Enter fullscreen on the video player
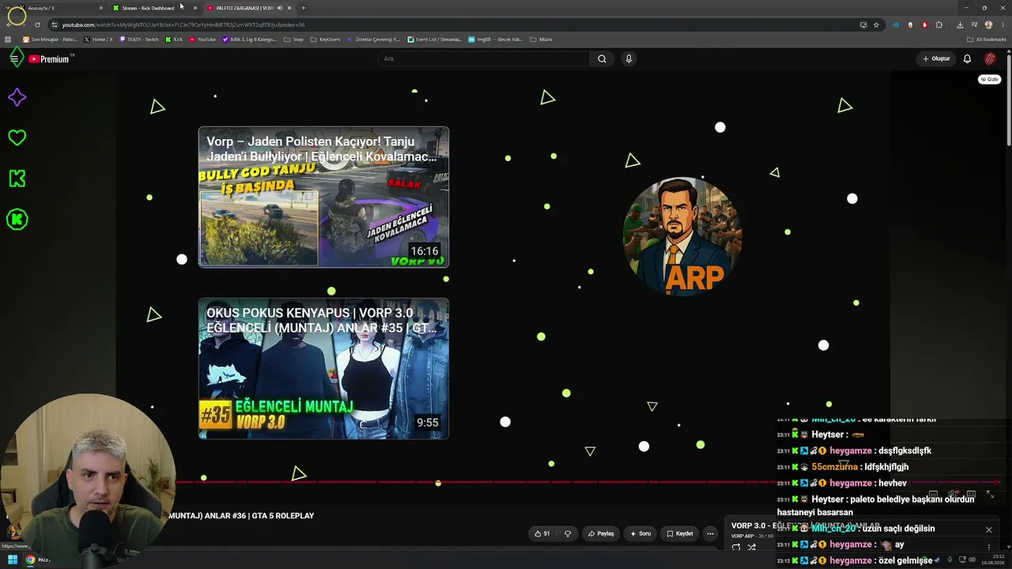This screenshot has width=1012, height=569. tap(990, 495)
